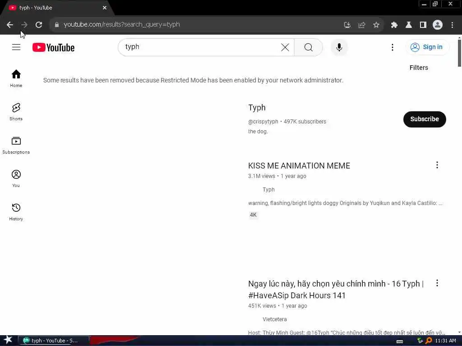Reload the page with the refresh icon
The height and width of the screenshot is (346, 462).
click(x=39, y=25)
